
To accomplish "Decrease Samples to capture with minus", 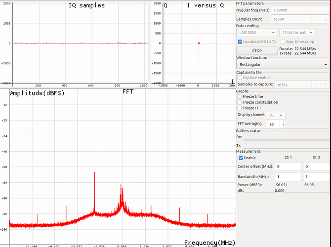I will [x=316, y=85].
